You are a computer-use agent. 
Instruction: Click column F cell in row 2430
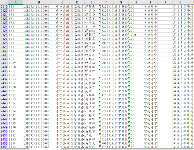106,51
